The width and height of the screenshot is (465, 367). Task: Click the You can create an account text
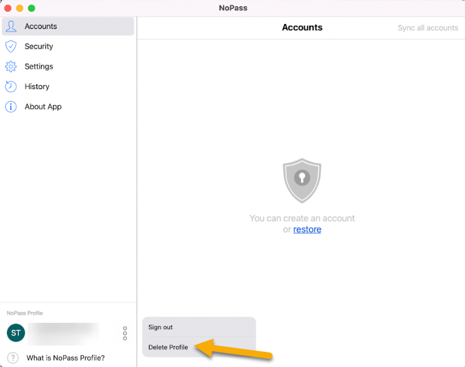pyautogui.click(x=302, y=218)
